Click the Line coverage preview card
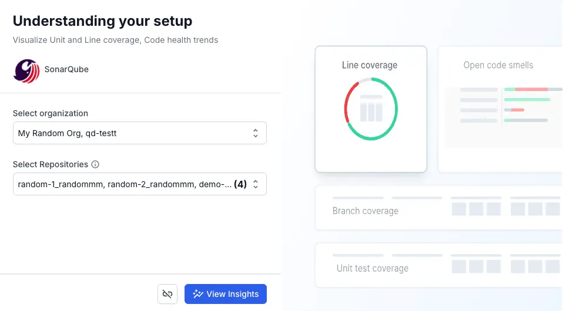The image size is (563, 311). pyautogui.click(x=371, y=109)
